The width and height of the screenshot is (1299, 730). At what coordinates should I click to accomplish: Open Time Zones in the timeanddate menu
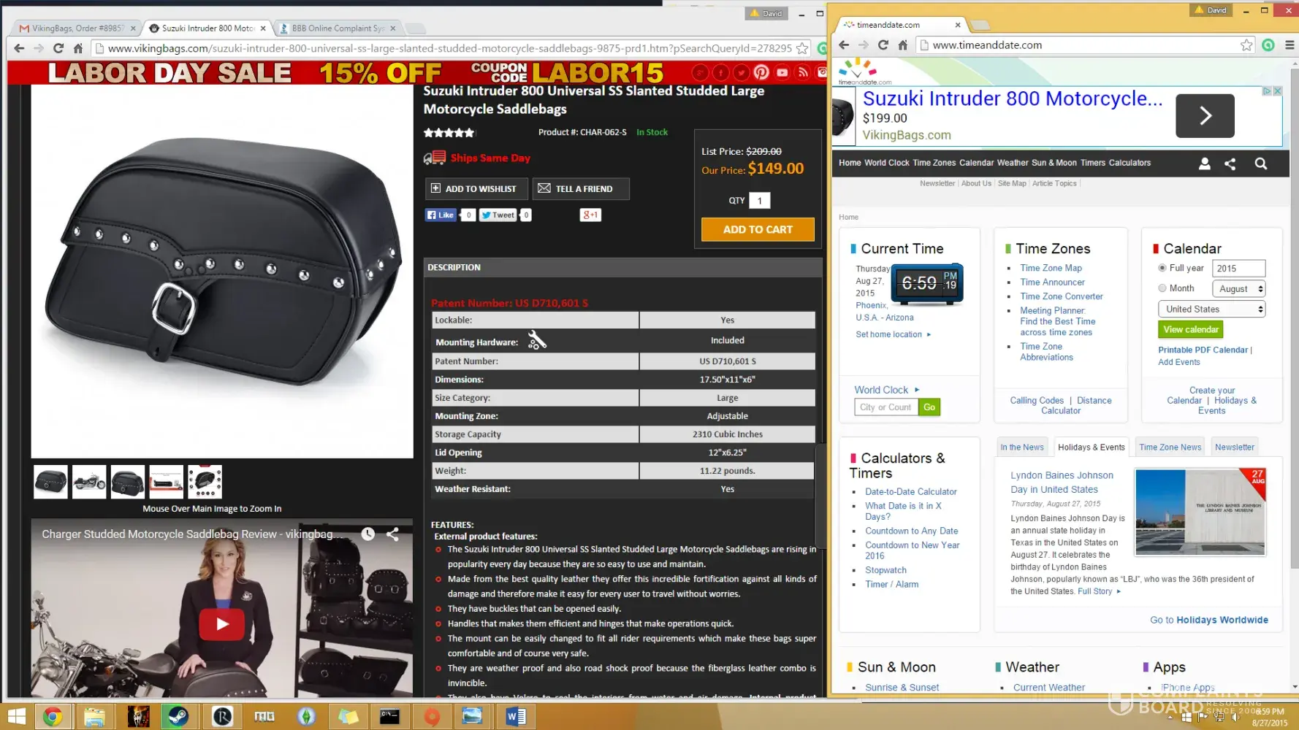(x=934, y=163)
